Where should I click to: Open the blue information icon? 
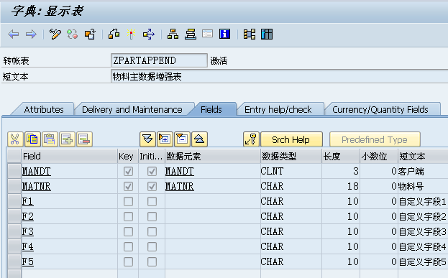pos(224,34)
